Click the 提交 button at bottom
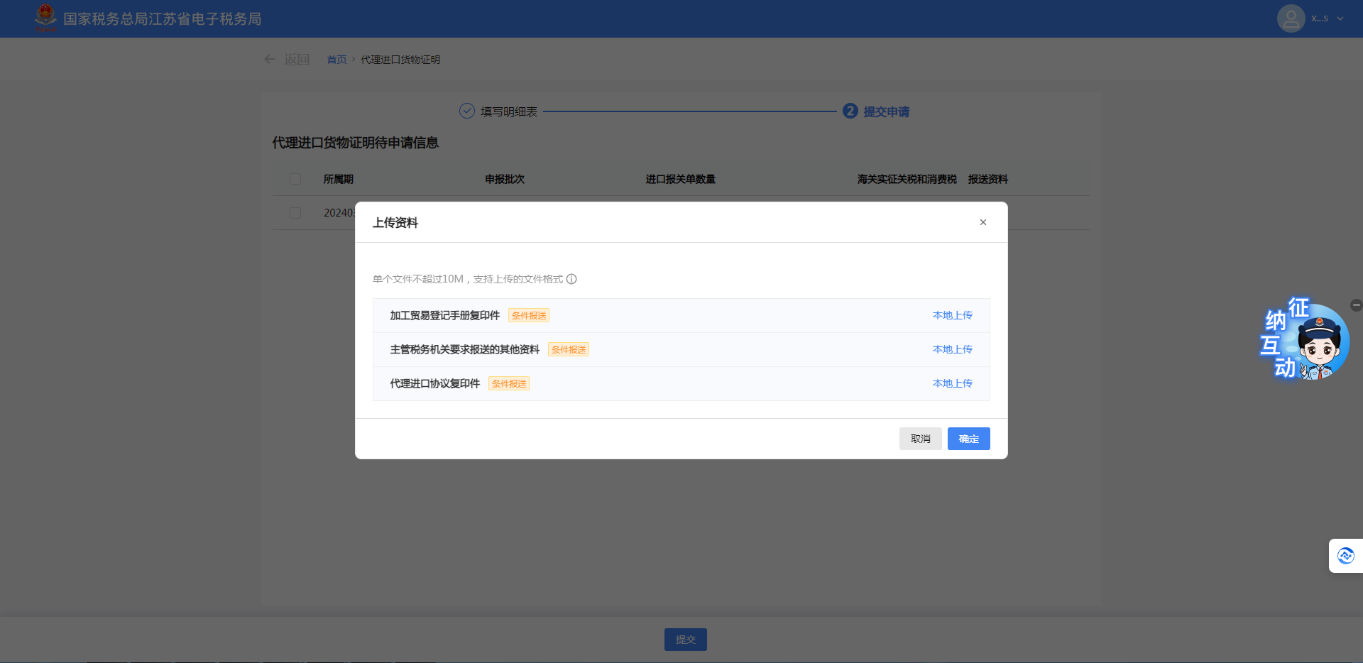 tap(685, 640)
